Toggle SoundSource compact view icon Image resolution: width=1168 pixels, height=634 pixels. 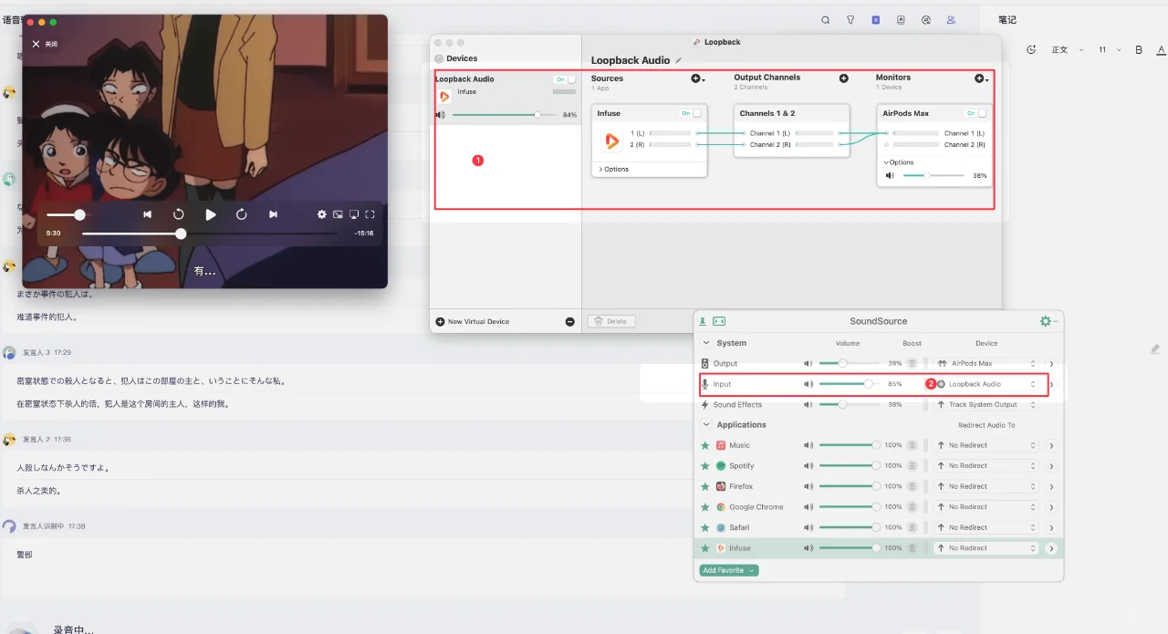(719, 321)
